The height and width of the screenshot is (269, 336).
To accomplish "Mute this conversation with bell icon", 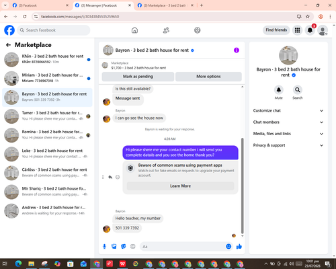I will [279, 90].
